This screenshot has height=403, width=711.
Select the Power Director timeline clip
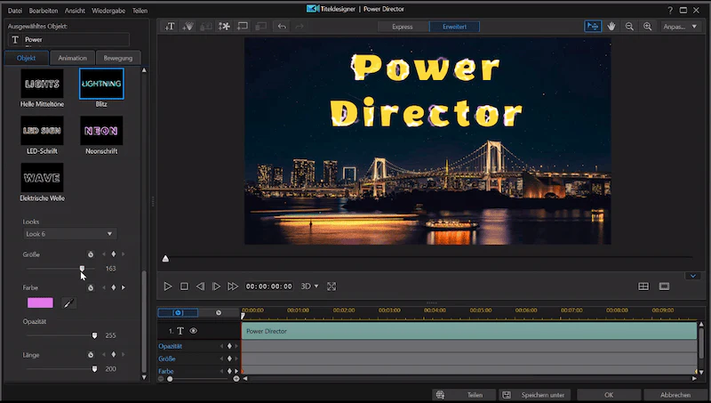[469, 331]
